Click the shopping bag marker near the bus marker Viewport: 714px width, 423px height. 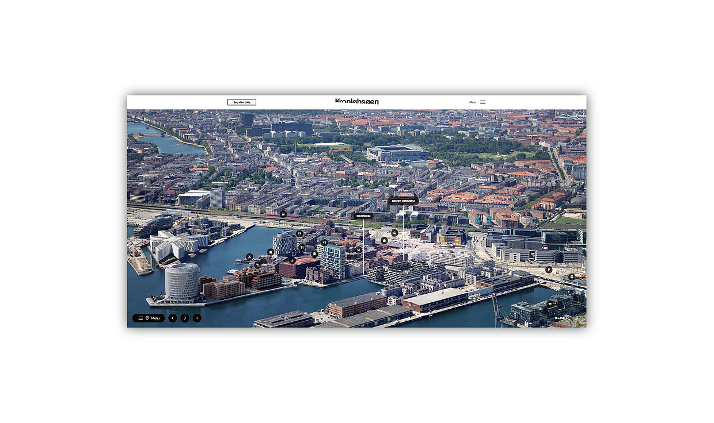[x=384, y=240]
